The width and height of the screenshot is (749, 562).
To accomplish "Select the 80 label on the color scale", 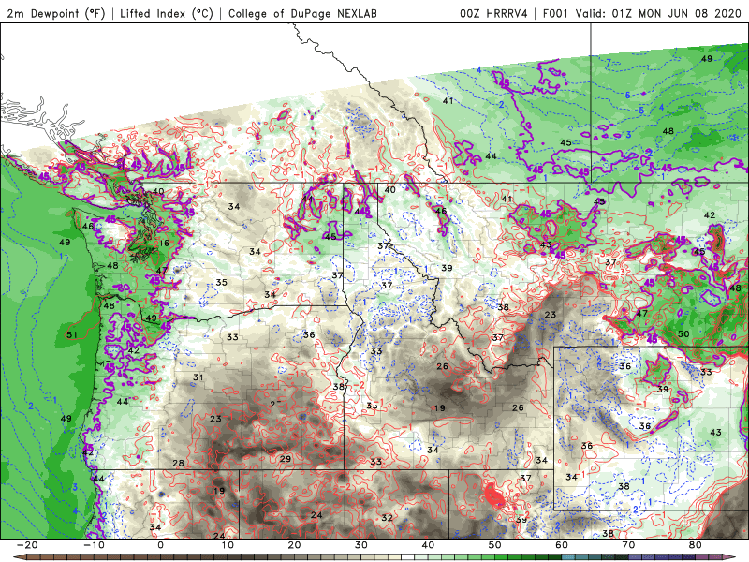I will [696, 545].
